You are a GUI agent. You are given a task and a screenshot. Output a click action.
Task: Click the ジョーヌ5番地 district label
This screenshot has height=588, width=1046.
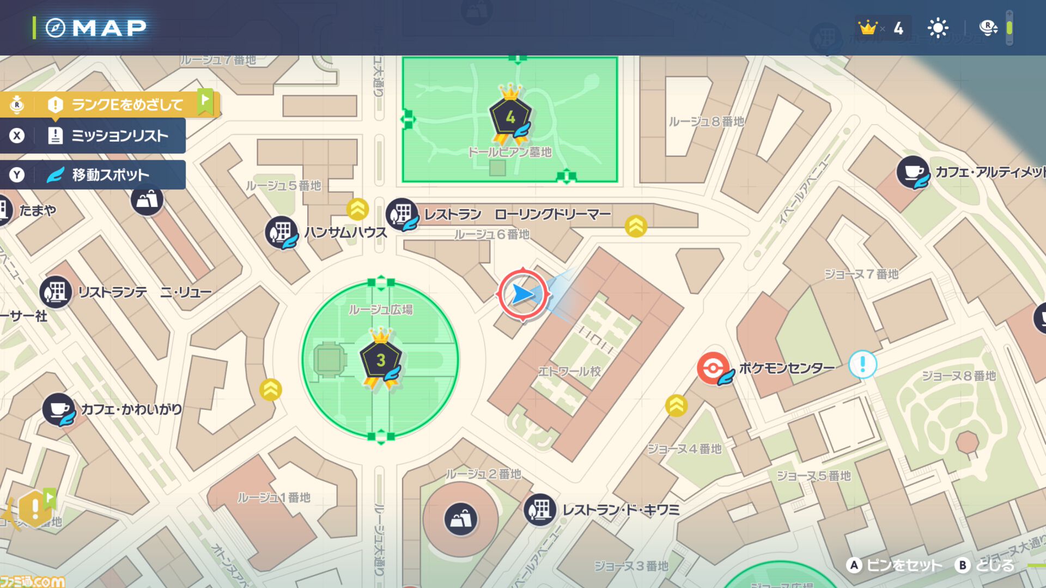814,476
